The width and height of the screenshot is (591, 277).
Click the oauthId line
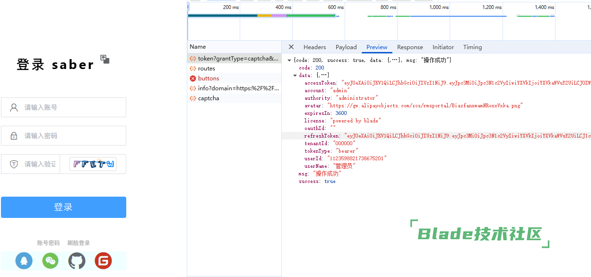tap(320, 128)
